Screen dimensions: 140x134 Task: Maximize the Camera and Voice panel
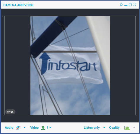tap(130, 5)
